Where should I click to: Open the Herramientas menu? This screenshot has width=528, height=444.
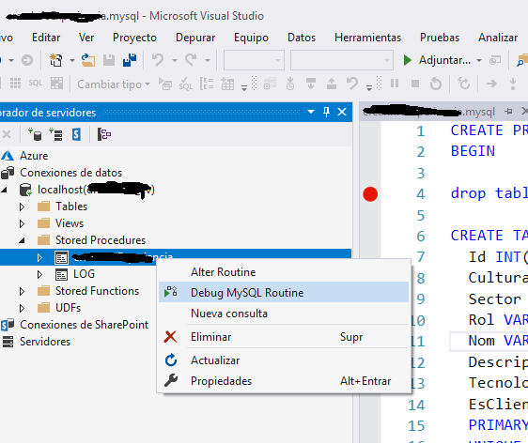367,38
